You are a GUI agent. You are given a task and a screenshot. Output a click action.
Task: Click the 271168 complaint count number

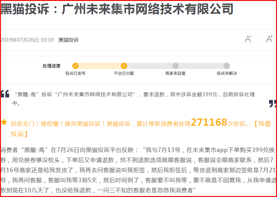click(209, 122)
